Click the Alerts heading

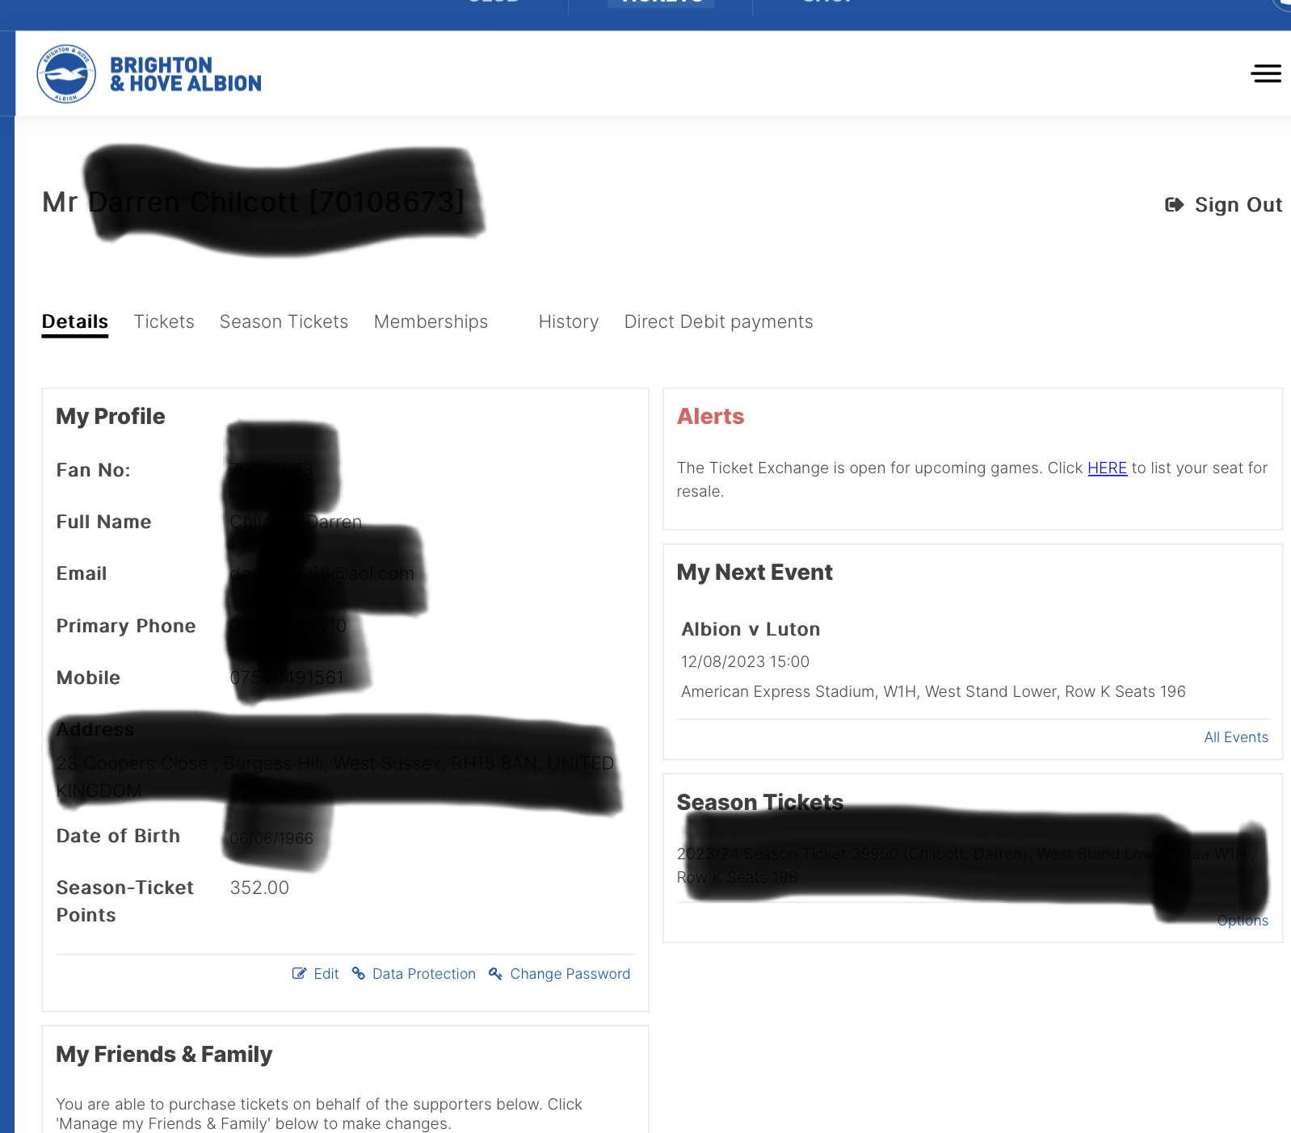click(710, 416)
